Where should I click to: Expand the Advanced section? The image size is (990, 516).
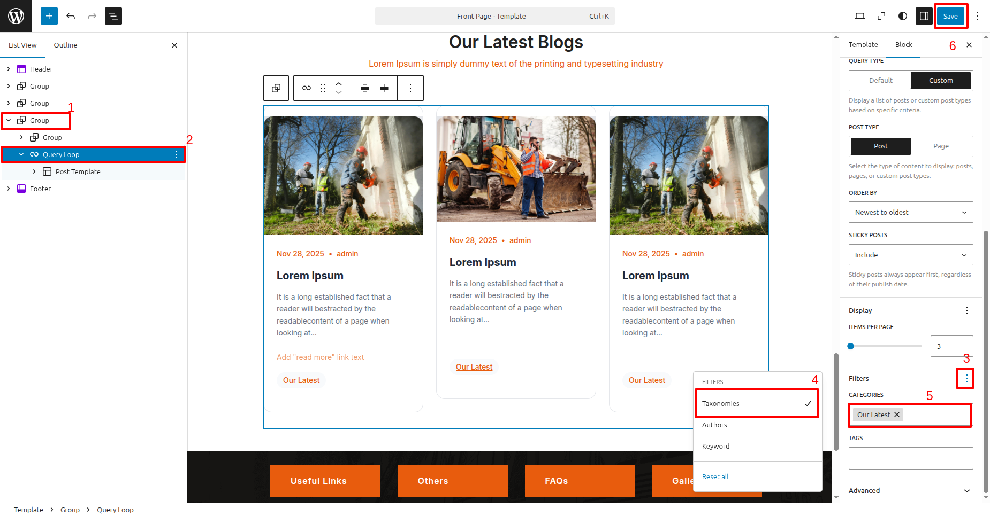(x=910, y=490)
